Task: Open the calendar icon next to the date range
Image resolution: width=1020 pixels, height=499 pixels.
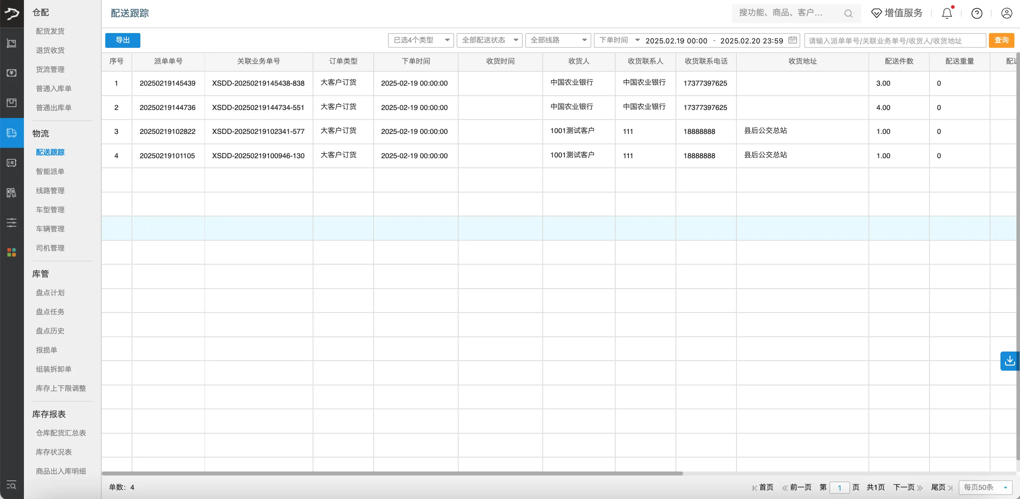Action: 793,40
